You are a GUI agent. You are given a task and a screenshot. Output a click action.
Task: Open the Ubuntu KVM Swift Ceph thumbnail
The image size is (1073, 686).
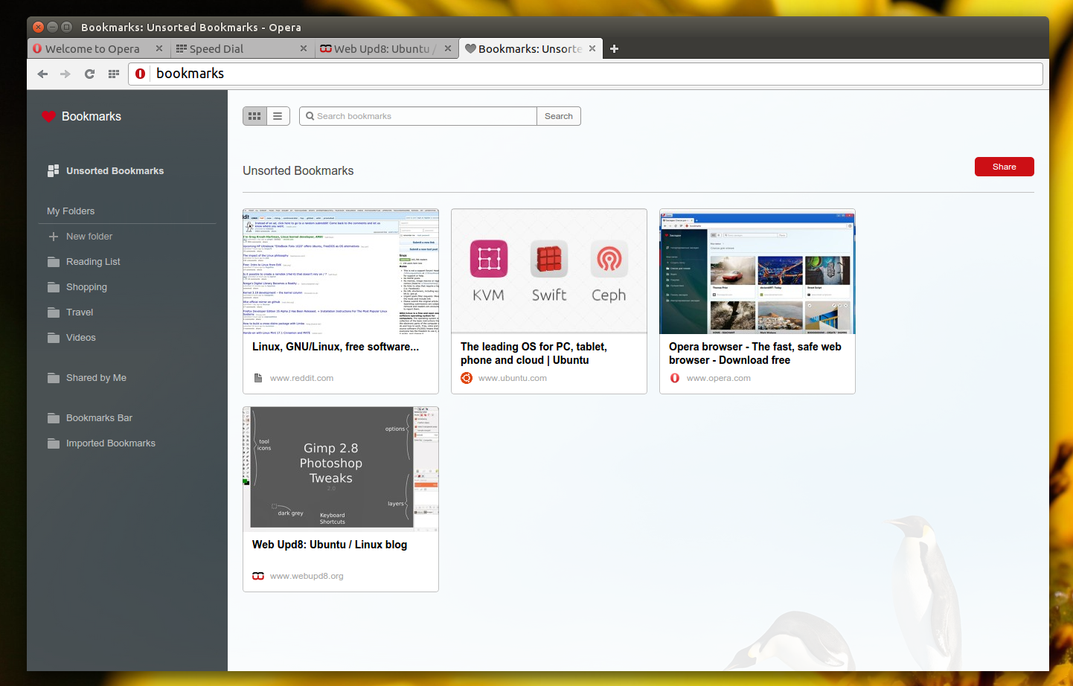549,272
